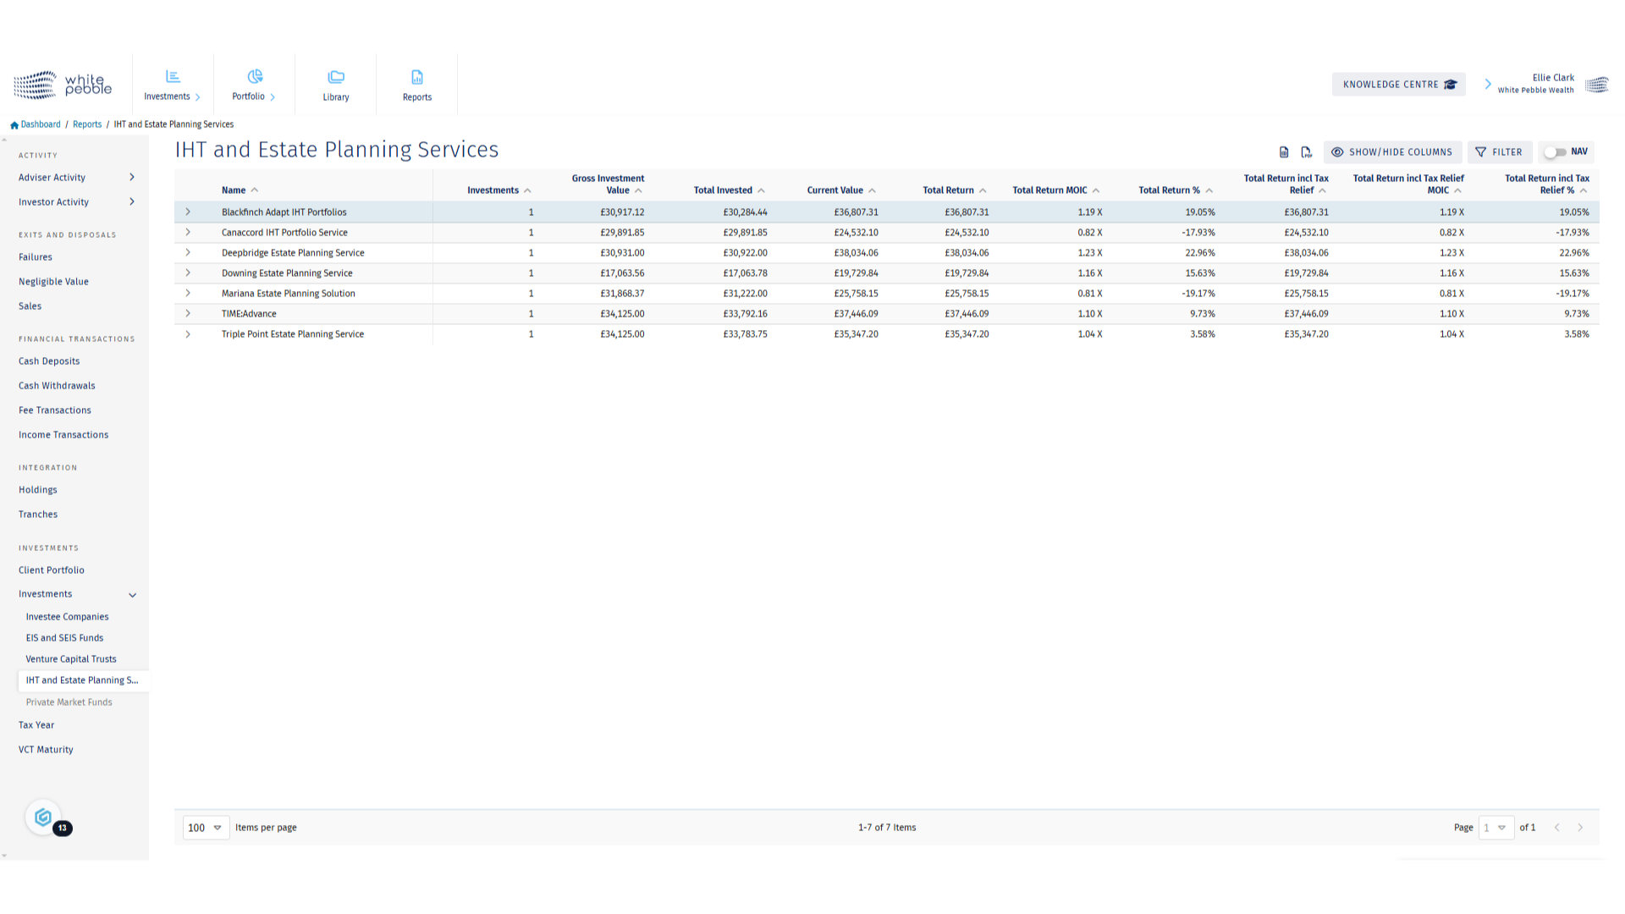
Task: Open the Library folder icon
Action: (336, 77)
